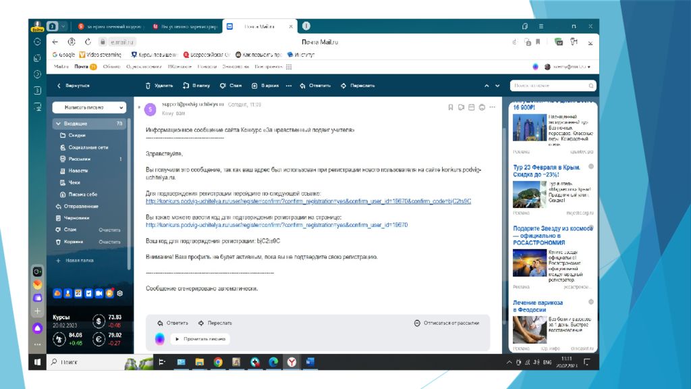The height and width of the screenshot is (389, 691).
Task: Click Ответить below the letter
Action: (x=173, y=323)
